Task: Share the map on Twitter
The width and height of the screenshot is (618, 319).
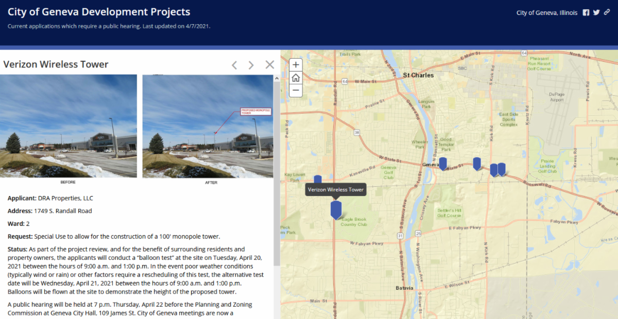Action: tap(596, 13)
